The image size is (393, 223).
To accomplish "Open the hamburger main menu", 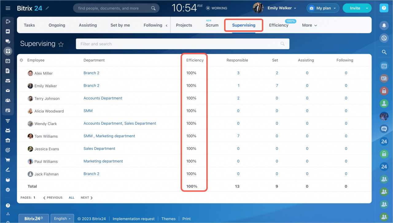I will [x=8, y=8].
